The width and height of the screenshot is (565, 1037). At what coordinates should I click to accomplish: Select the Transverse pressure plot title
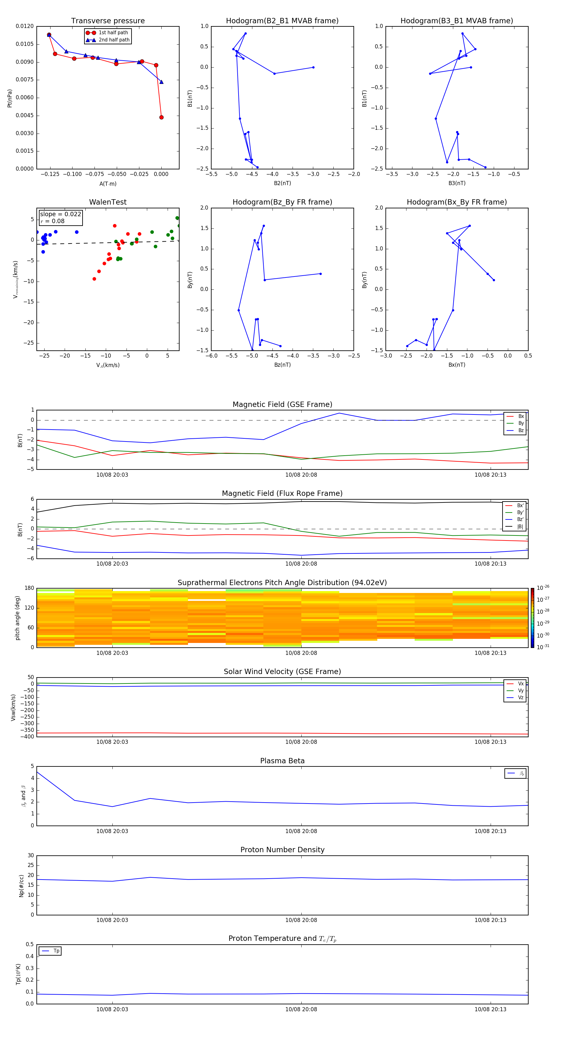[108, 21]
